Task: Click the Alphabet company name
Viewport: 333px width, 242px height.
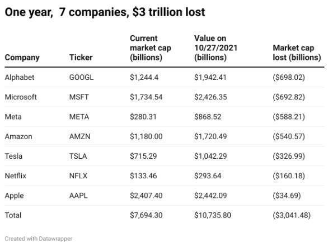Action: click(x=20, y=77)
